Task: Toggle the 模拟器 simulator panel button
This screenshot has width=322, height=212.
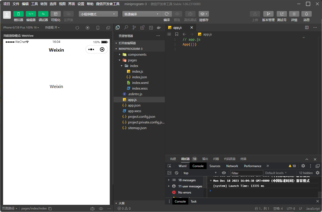Action: [19, 14]
